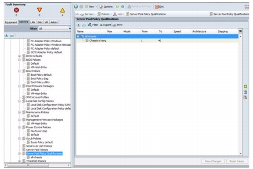Select Server Pool Policy Qualifications tree node
Image resolution: width=253 pixels, height=169 pixels.
(x=44, y=154)
